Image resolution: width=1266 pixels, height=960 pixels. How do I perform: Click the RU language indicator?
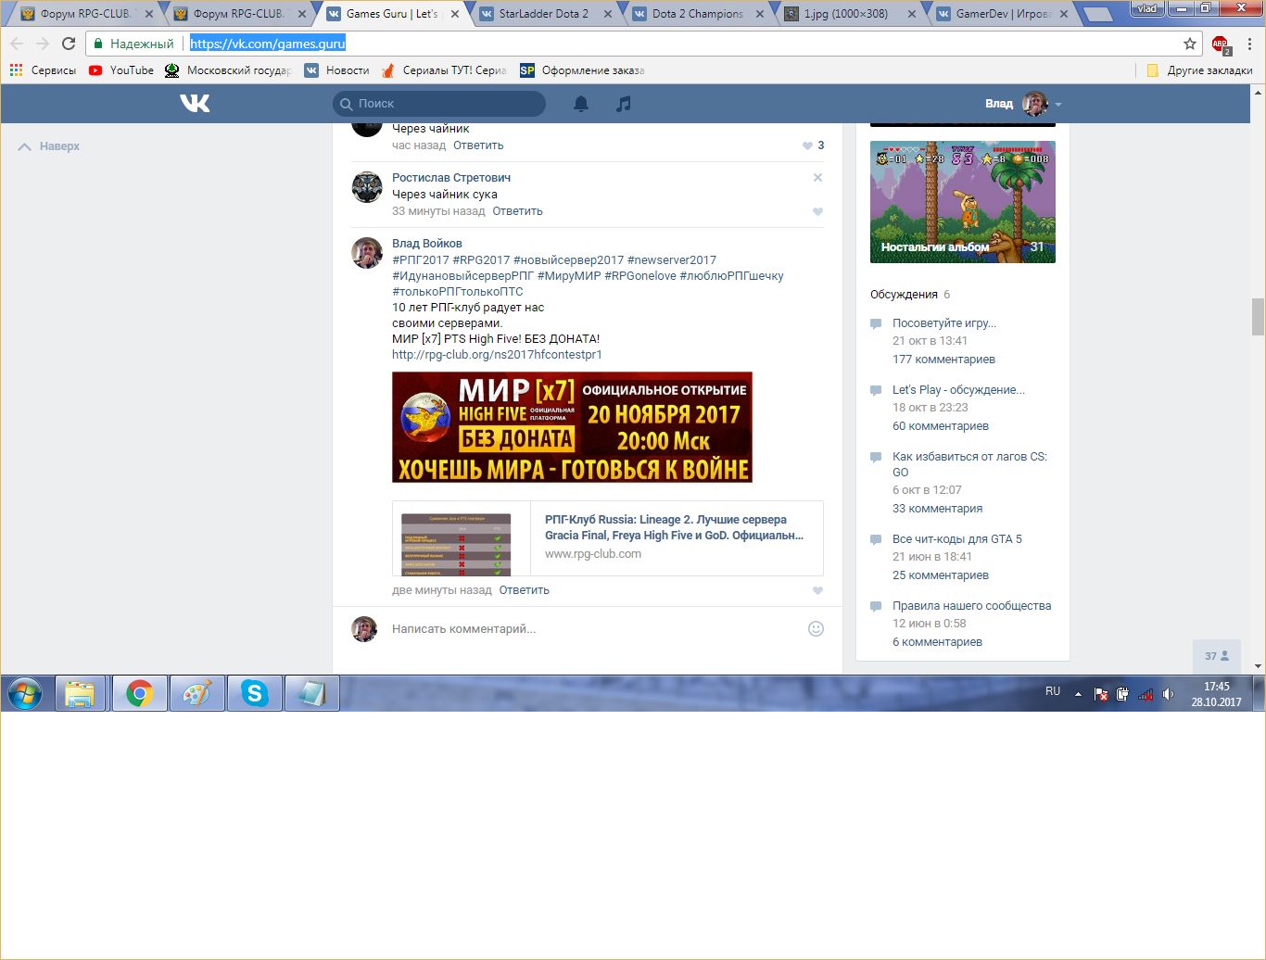tap(1053, 691)
